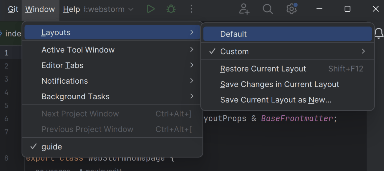Image resolution: width=384 pixels, height=171 pixels.
Task: Select the checked Custom layout
Action: (234, 51)
